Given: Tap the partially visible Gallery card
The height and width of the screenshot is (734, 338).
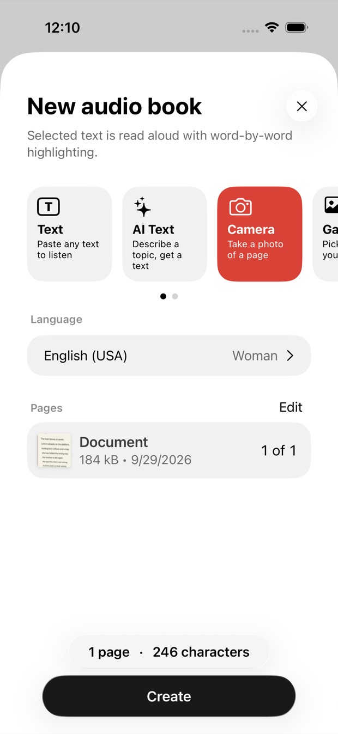Looking at the screenshot, I should pyautogui.click(x=325, y=234).
